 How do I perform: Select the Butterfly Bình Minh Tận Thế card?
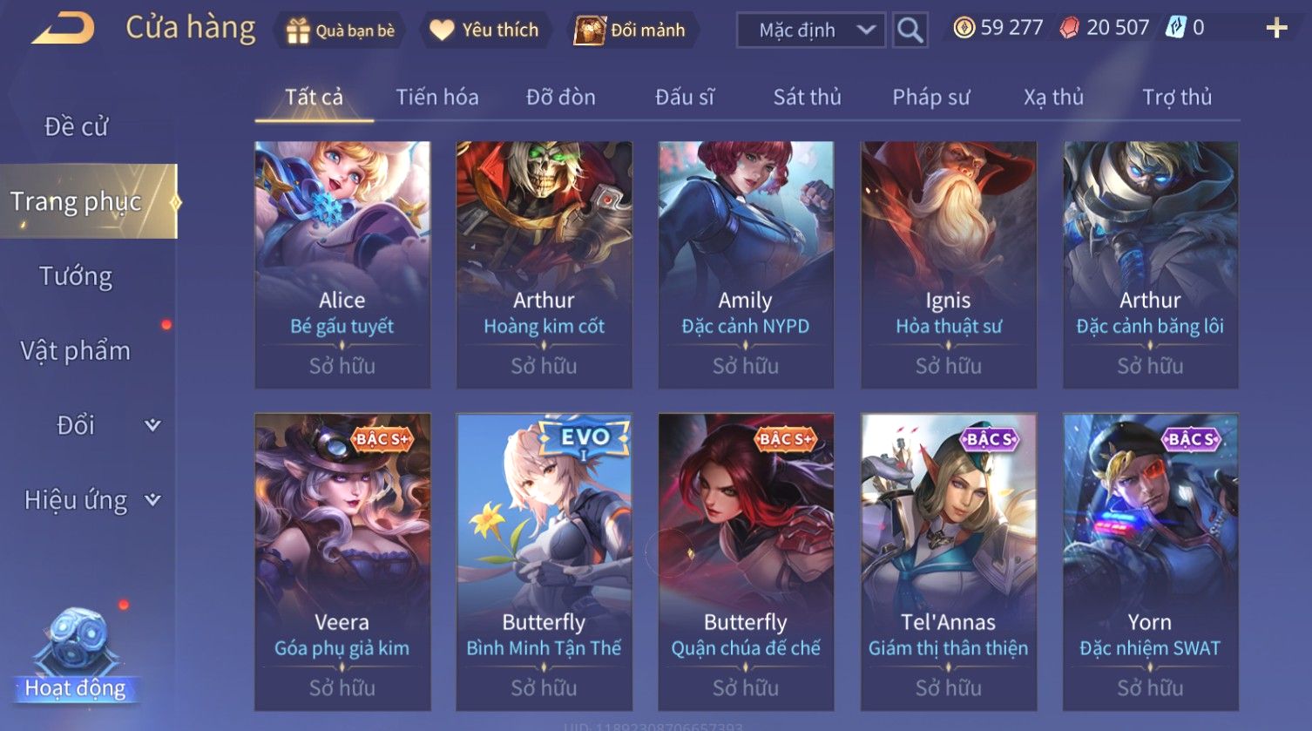[544, 562]
